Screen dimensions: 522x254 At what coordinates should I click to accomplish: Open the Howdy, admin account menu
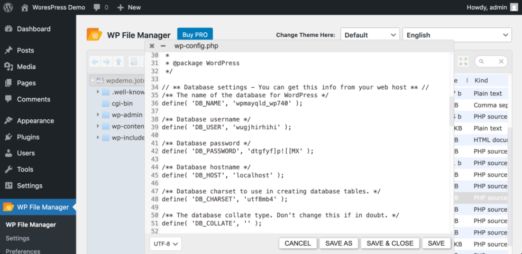click(x=492, y=7)
